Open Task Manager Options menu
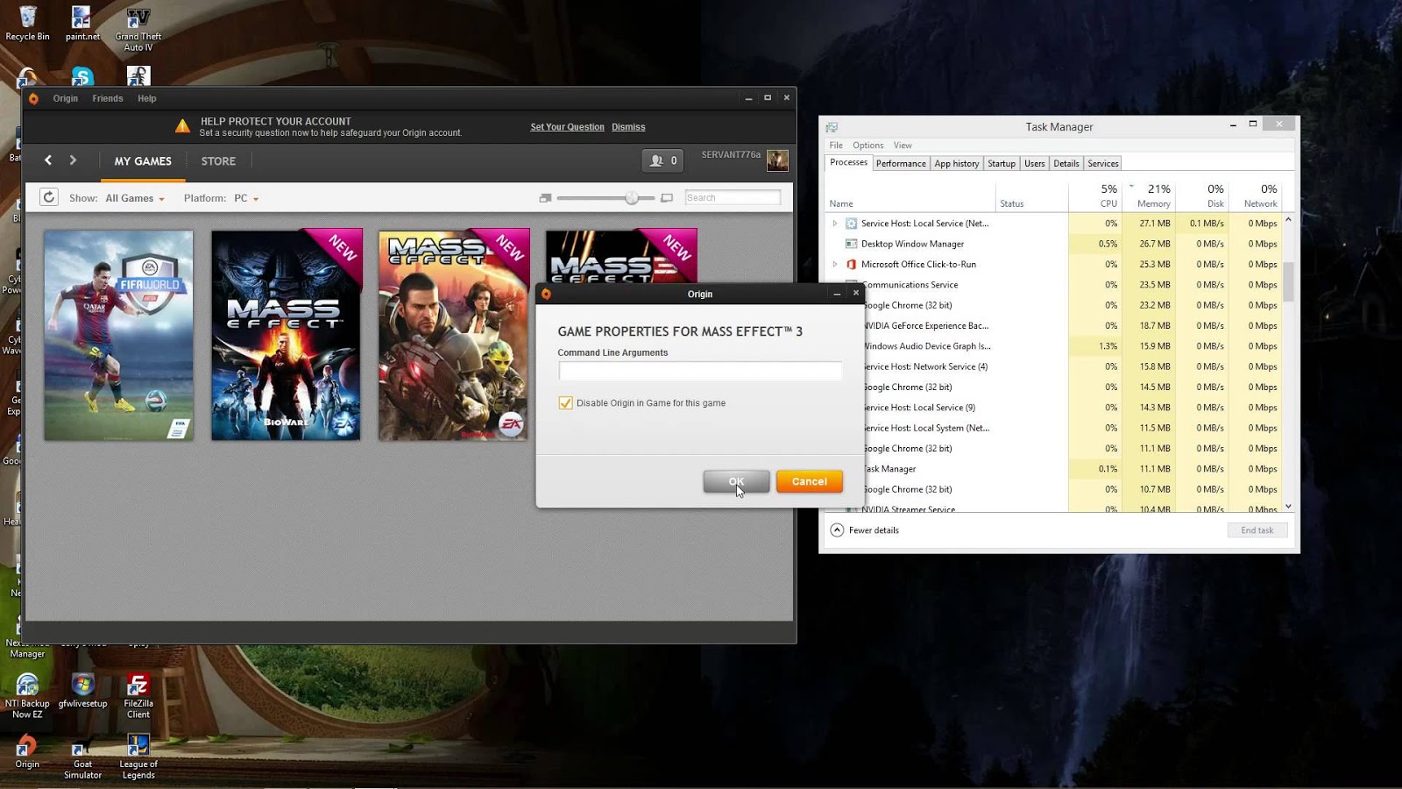 (868, 146)
